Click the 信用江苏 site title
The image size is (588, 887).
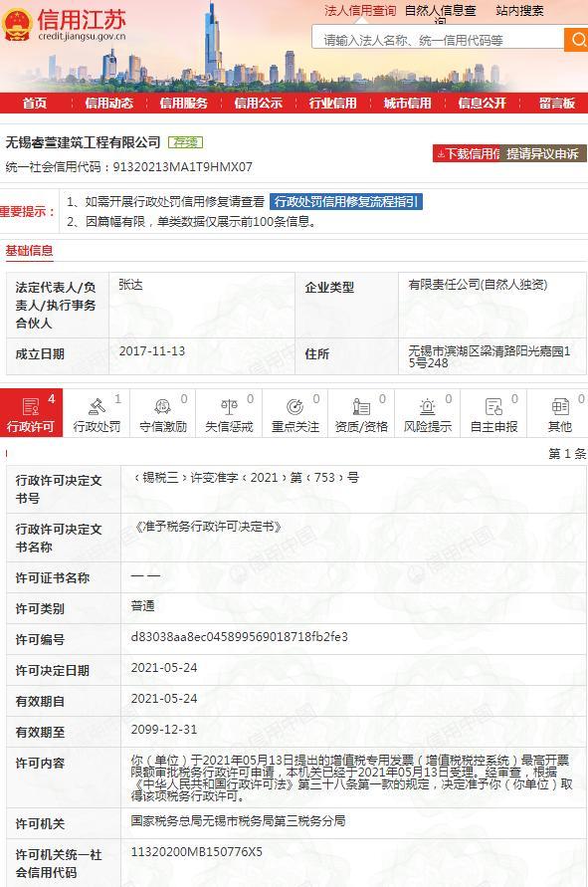pyautogui.click(x=82, y=20)
